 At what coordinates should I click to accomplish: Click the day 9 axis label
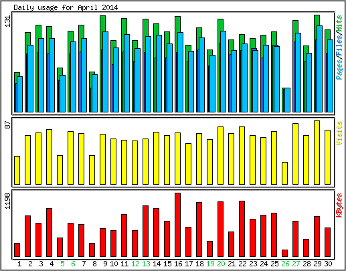[x=105, y=264]
